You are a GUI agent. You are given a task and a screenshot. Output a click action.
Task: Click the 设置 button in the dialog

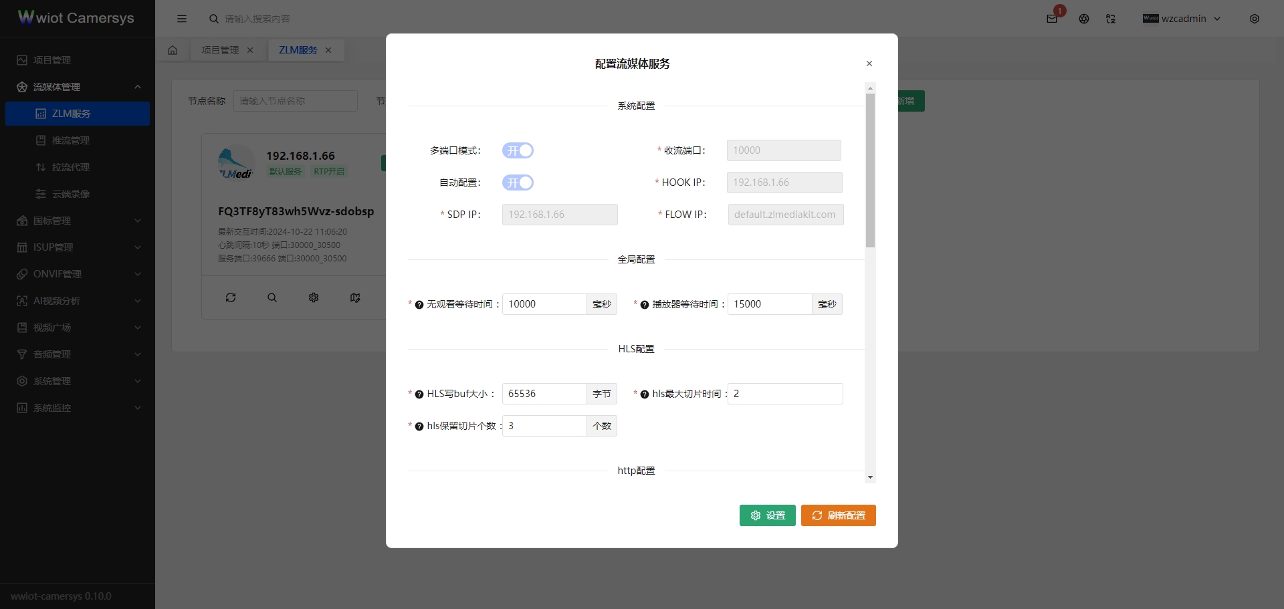(x=767, y=515)
